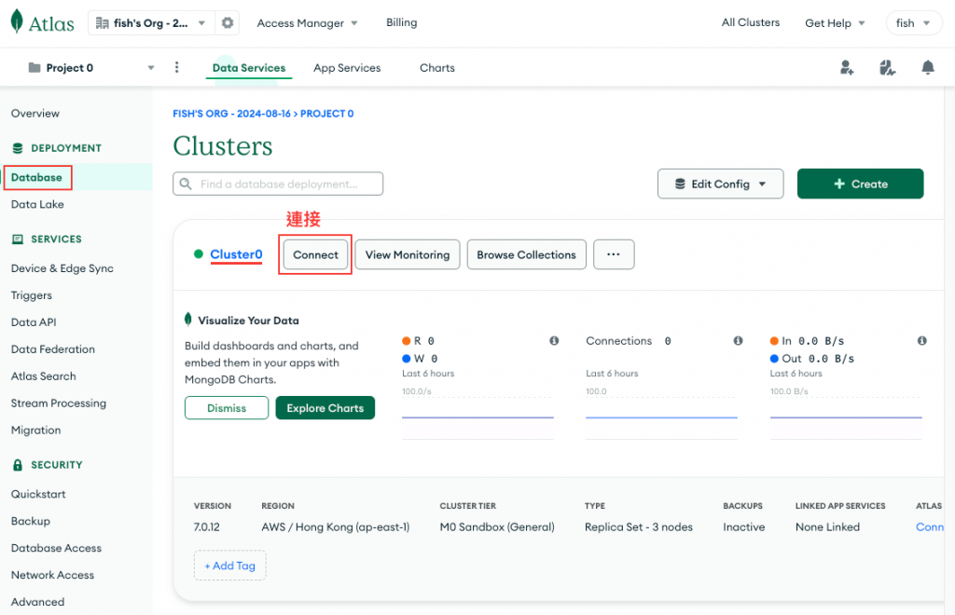Click the Connect button for Cluster0

pos(315,254)
